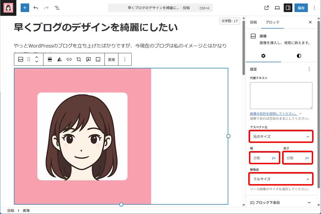Select the Crop tool in the image toolbar
Image resolution: width=321 pixels, height=214 pixels.
click(x=79, y=59)
